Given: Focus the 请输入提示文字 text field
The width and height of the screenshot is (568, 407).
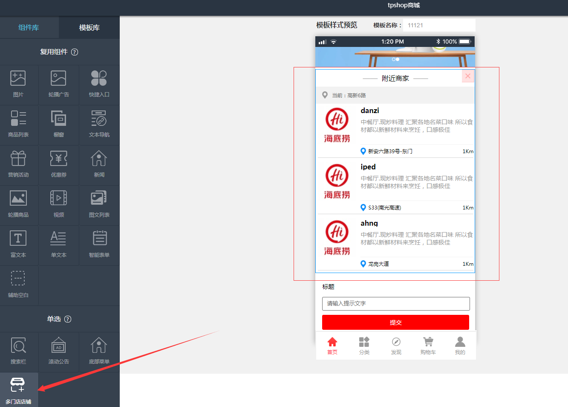Looking at the screenshot, I should pyautogui.click(x=395, y=304).
